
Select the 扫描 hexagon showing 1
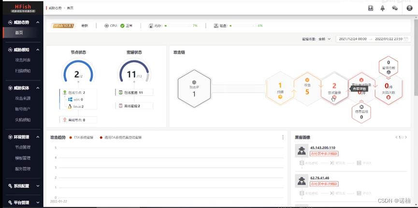click(x=280, y=89)
